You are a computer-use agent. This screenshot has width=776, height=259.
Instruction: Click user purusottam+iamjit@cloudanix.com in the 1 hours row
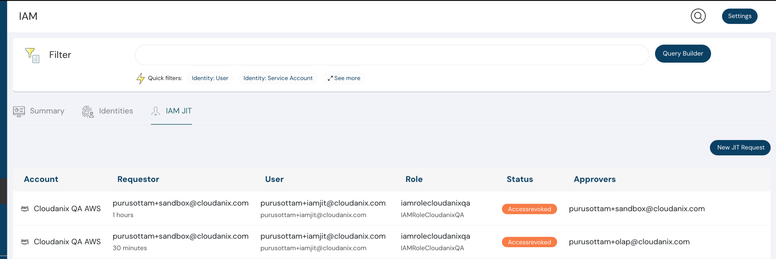point(323,203)
